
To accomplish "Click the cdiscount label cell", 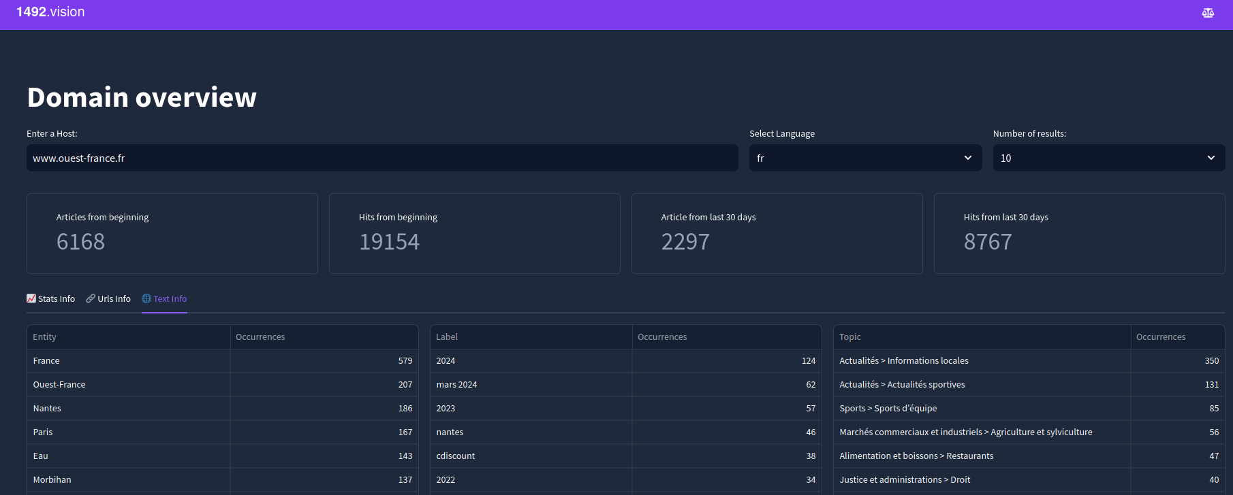I will pos(456,456).
